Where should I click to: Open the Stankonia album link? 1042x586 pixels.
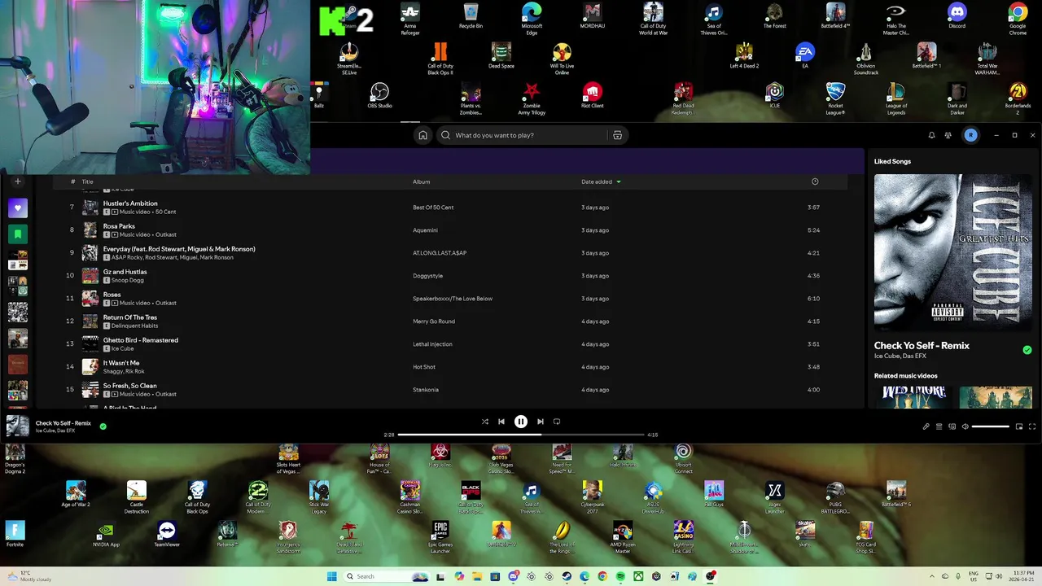[426, 390]
